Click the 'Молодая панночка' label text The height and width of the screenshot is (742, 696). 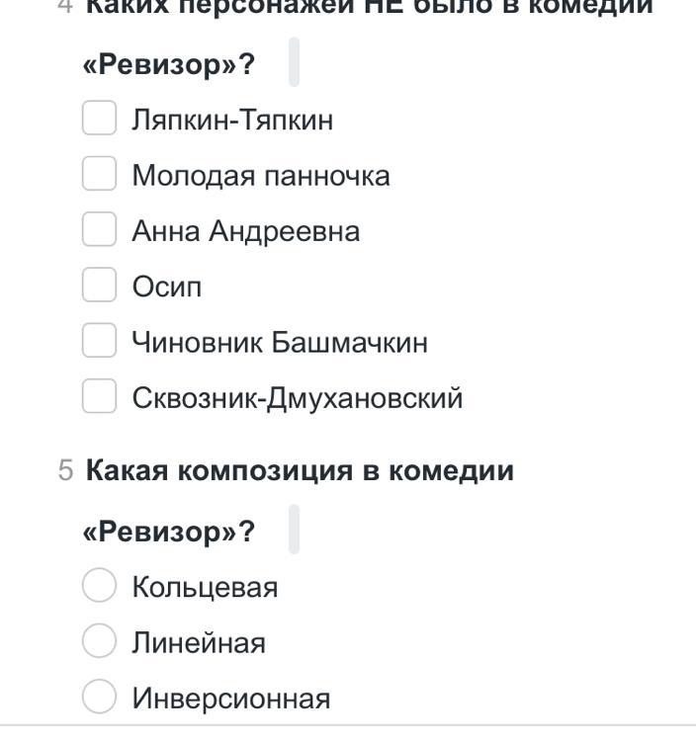pos(261,176)
